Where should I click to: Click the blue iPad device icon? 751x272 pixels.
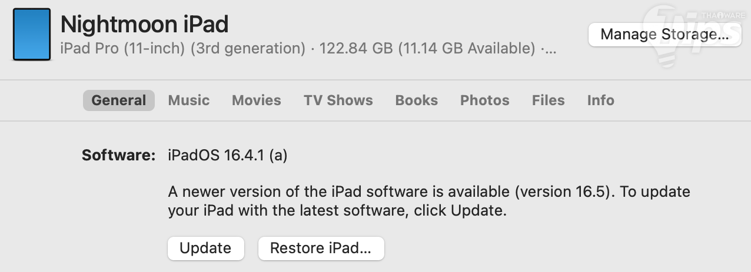click(31, 34)
